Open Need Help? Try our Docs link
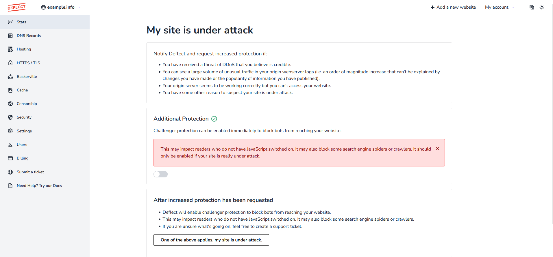 pyautogui.click(x=39, y=186)
